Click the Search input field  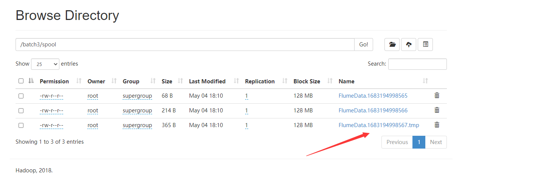tap(417, 64)
